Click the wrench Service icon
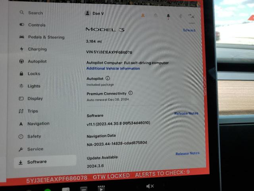This screenshot has width=254, height=191. 21,149
